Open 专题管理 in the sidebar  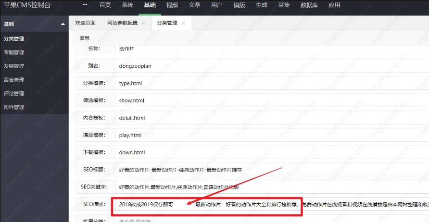(x=13, y=52)
